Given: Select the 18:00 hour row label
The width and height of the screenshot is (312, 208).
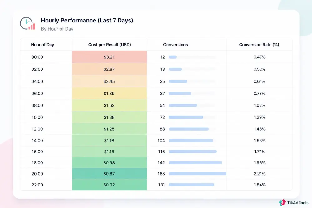Looking at the screenshot, I should pos(37,163).
